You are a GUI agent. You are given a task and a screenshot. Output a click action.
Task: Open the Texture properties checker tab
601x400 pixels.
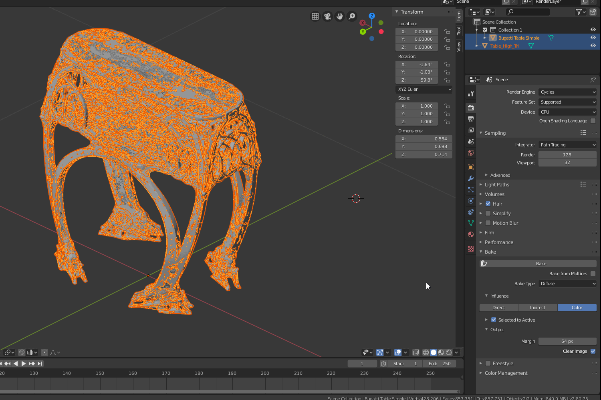[471, 249]
